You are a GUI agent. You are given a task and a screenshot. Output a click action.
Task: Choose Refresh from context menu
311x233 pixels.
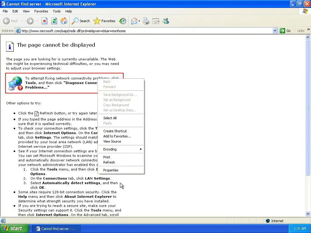pos(121,162)
